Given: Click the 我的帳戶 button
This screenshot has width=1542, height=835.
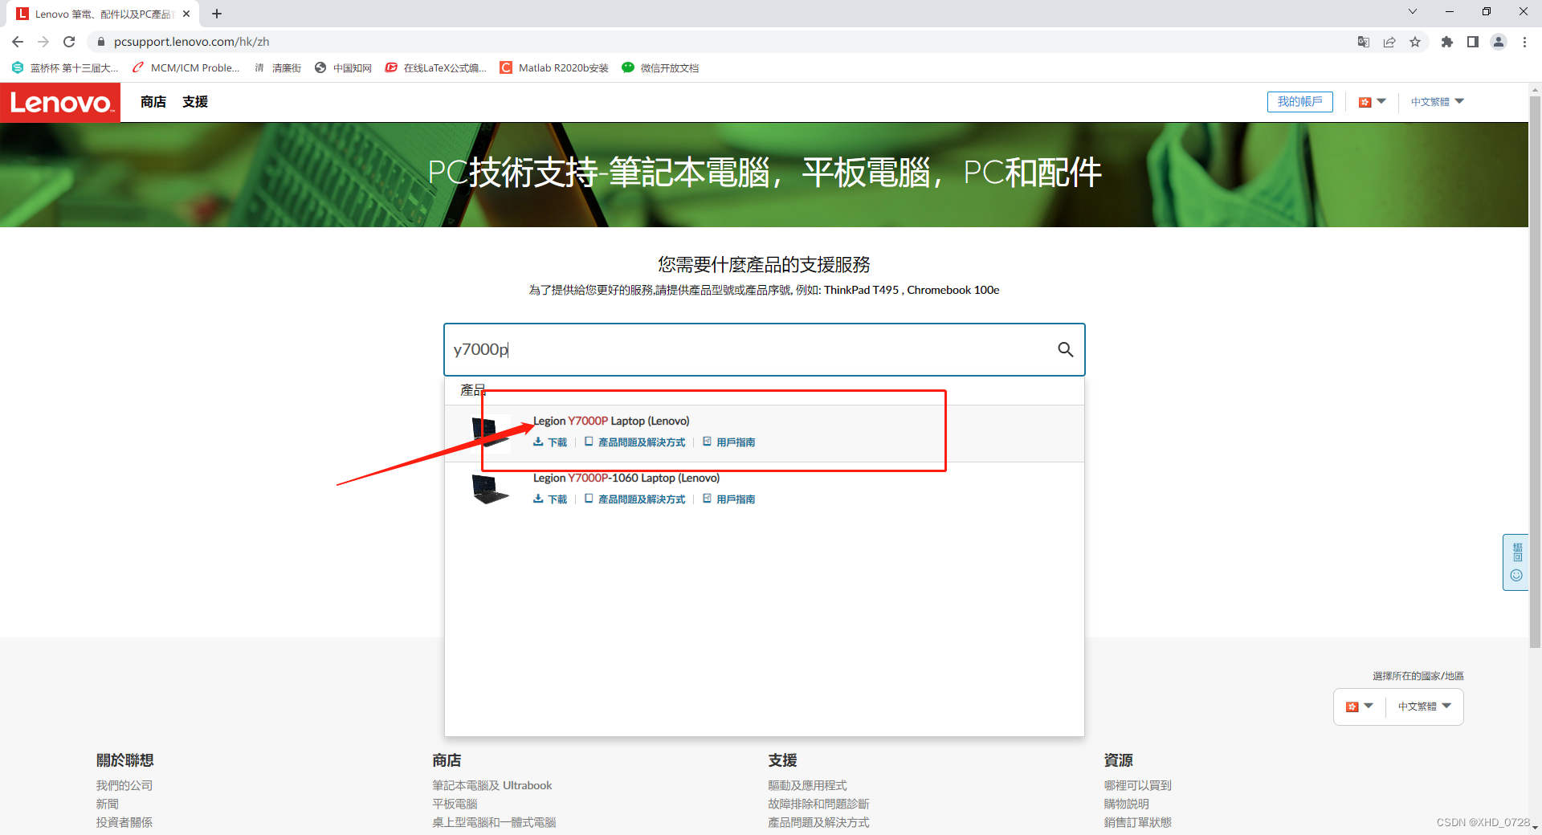Looking at the screenshot, I should point(1300,102).
